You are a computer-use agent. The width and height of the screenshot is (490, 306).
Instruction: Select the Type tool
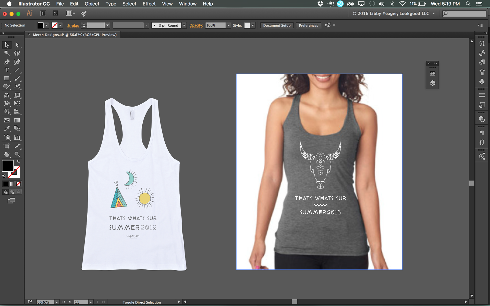coord(7,70)
